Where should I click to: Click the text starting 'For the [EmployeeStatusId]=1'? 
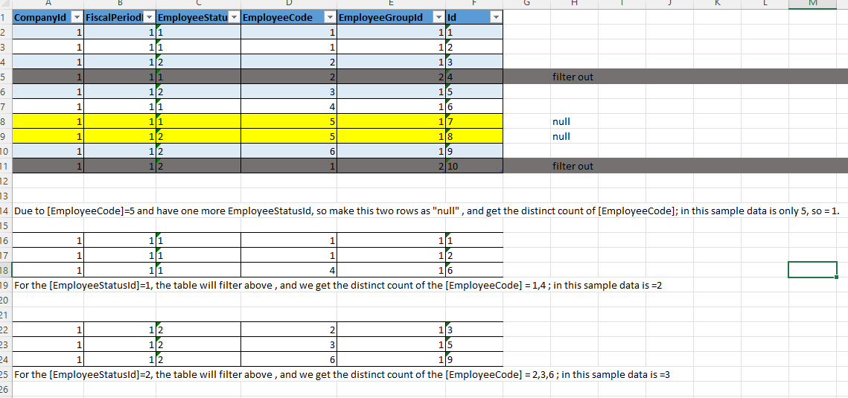click(338, 285)
